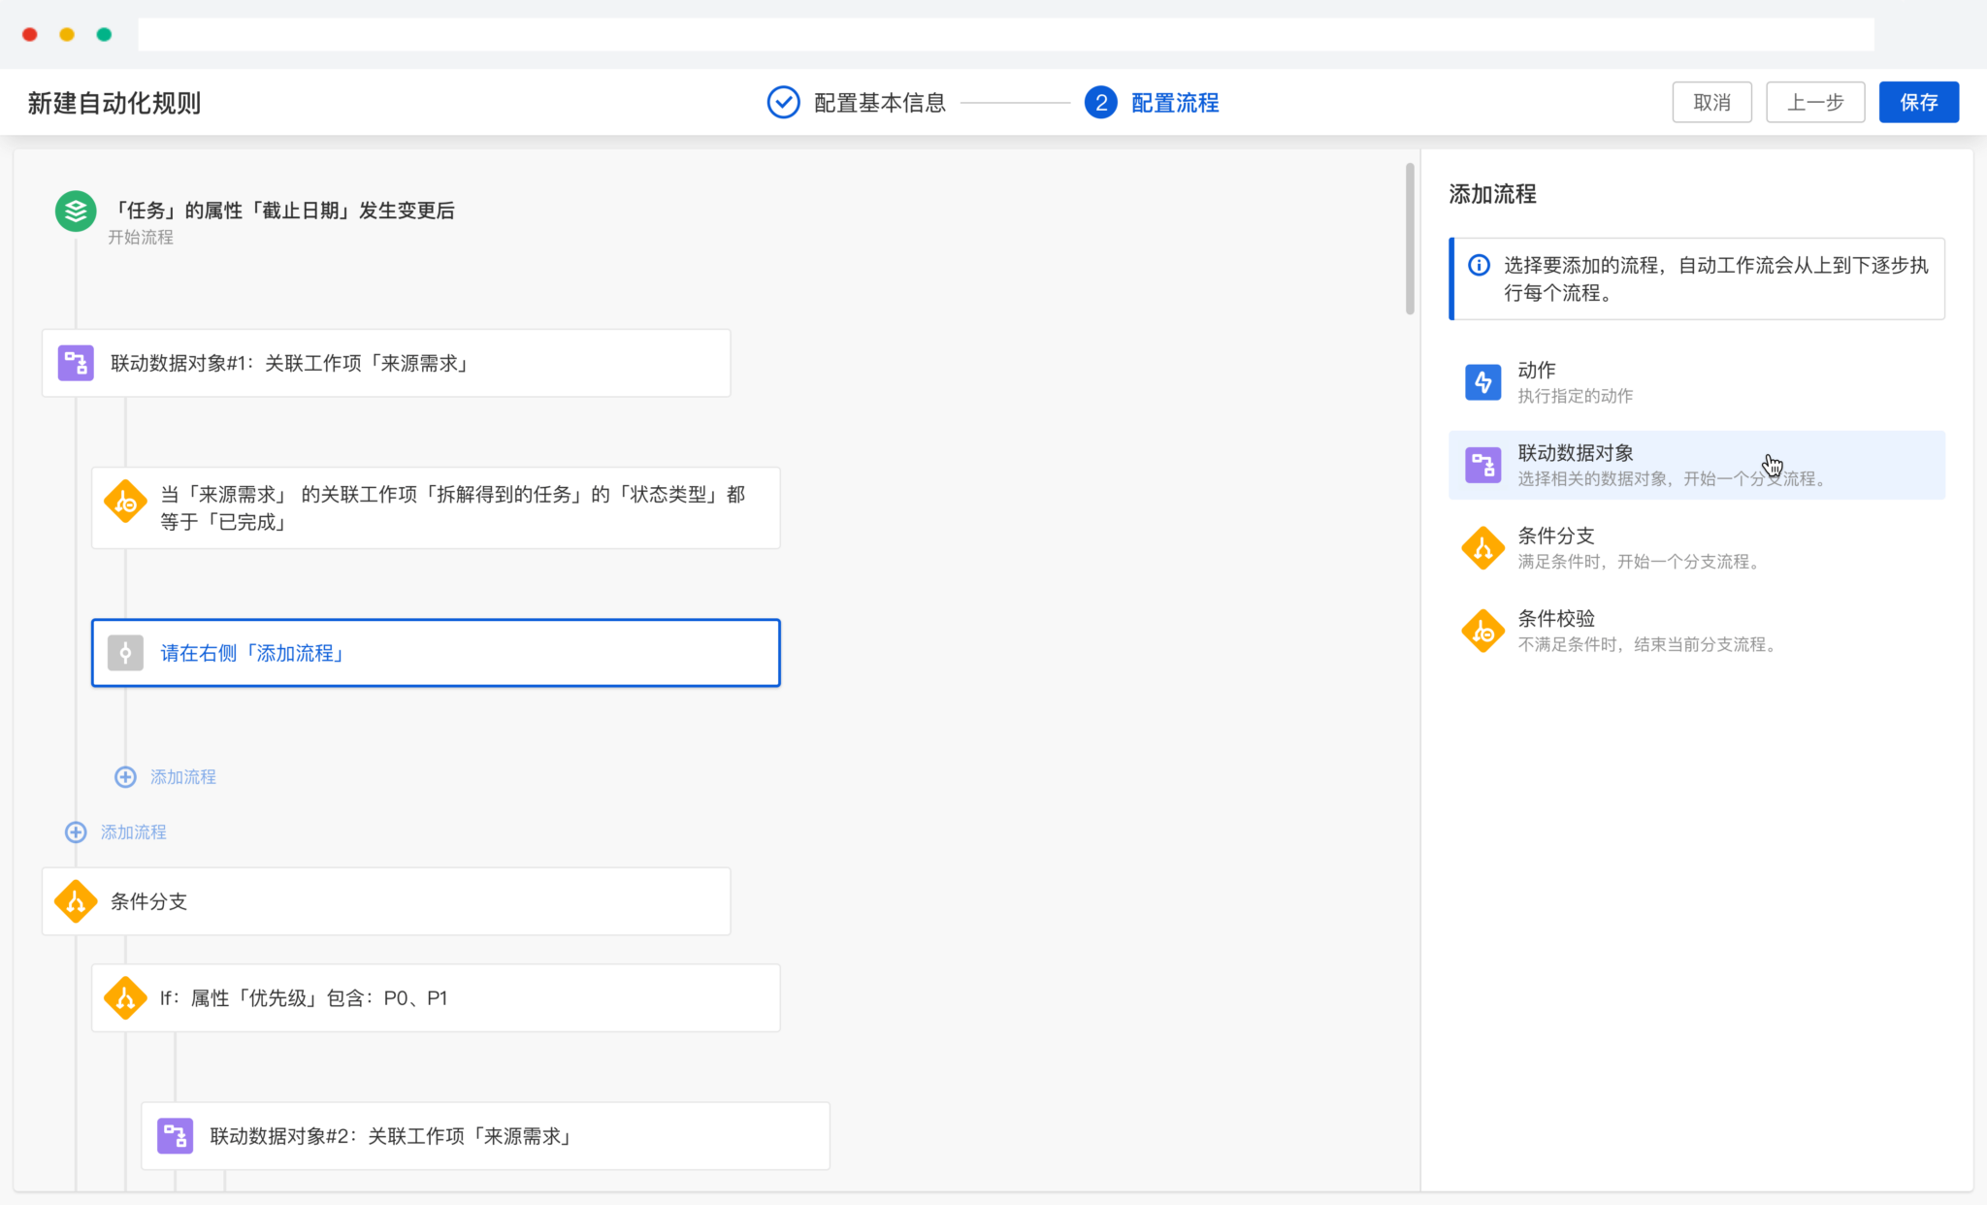Click the vertical scrollbar of the flow canvas
This screenshot has width=1987, height=1205.
pos(1409,238)
